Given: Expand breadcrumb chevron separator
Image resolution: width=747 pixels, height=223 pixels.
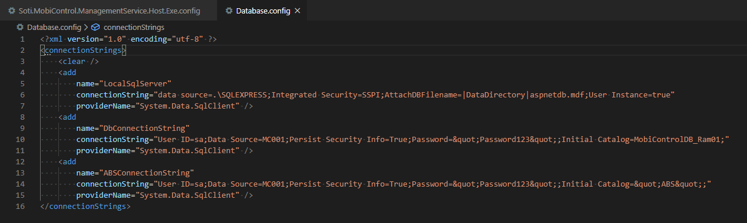Looking at the screenshot, I should 87,27.
